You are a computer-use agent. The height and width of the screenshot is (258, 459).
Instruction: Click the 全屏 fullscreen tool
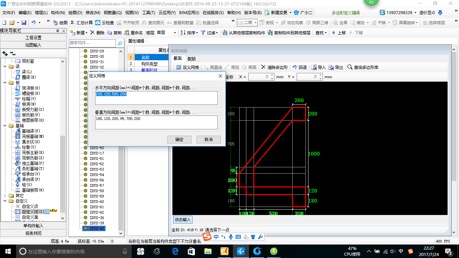point(340,23)
